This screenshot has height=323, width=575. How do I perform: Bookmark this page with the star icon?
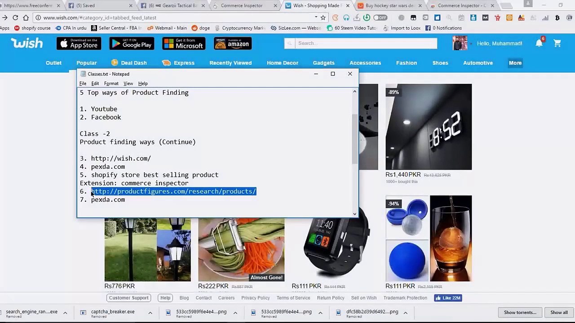click(x=323, y=17)
